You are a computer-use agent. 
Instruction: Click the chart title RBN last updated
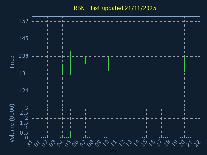[115, 8]
